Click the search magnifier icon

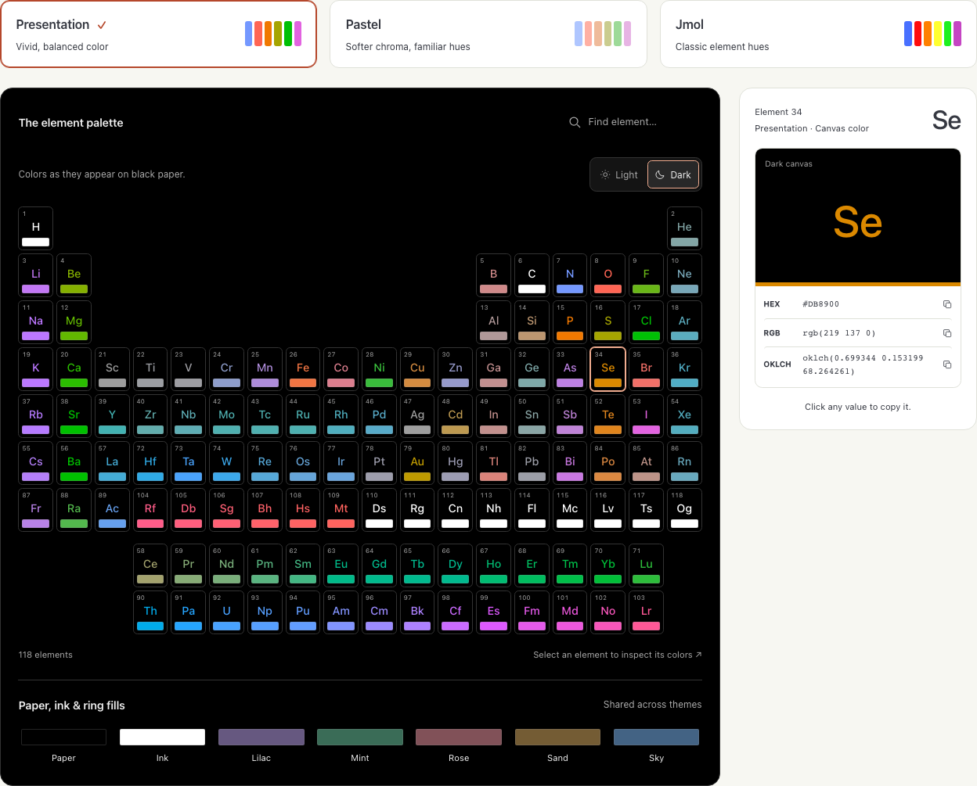(x=575, y=122)
